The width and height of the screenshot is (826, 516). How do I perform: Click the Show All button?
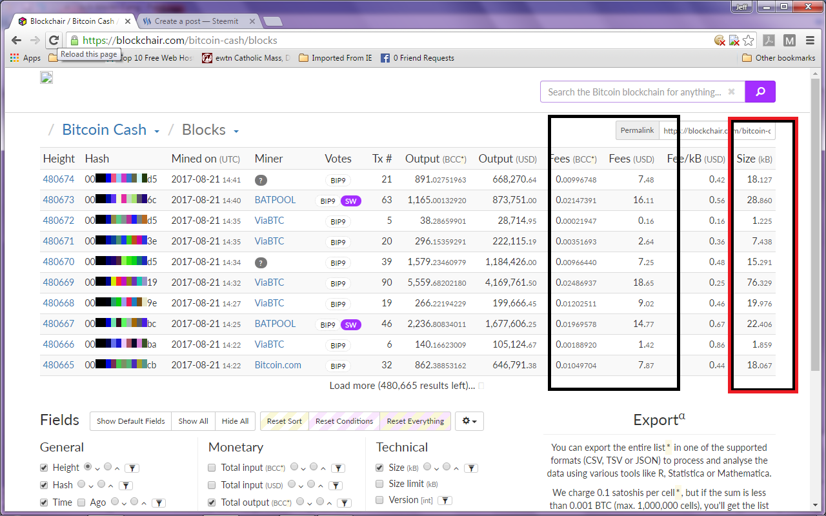[193, 421]
